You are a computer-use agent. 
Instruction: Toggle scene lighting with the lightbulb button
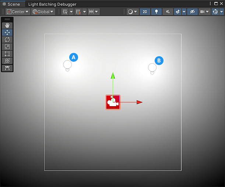tap(157, 12)
